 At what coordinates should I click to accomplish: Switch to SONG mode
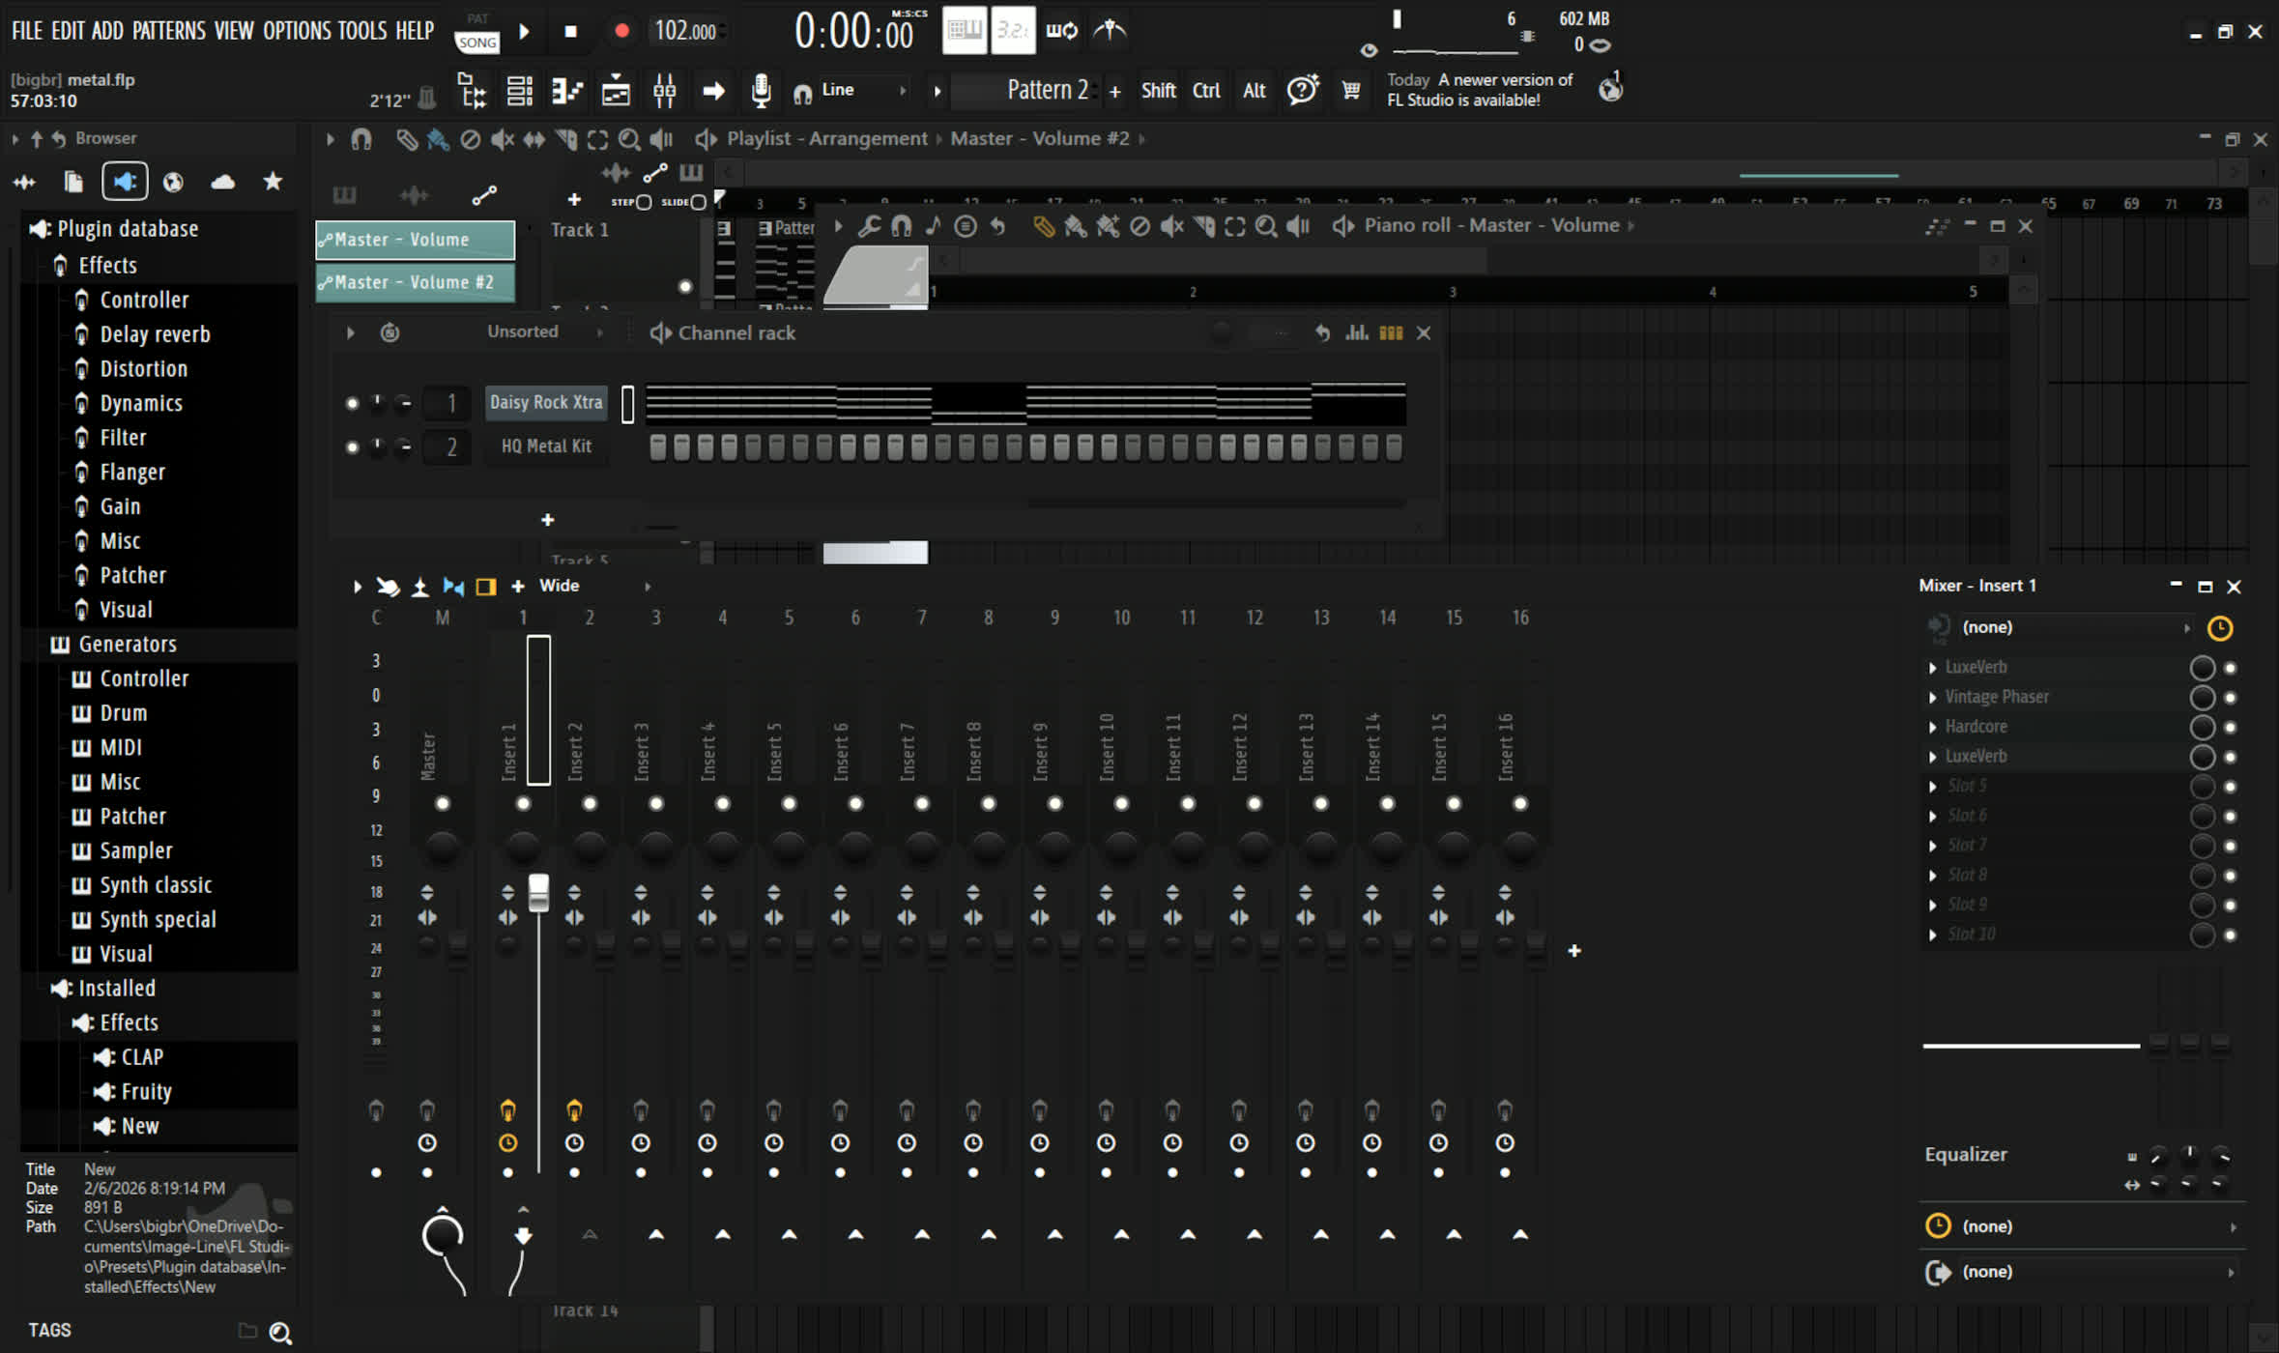pyautogui.click(x=477, y=42)
